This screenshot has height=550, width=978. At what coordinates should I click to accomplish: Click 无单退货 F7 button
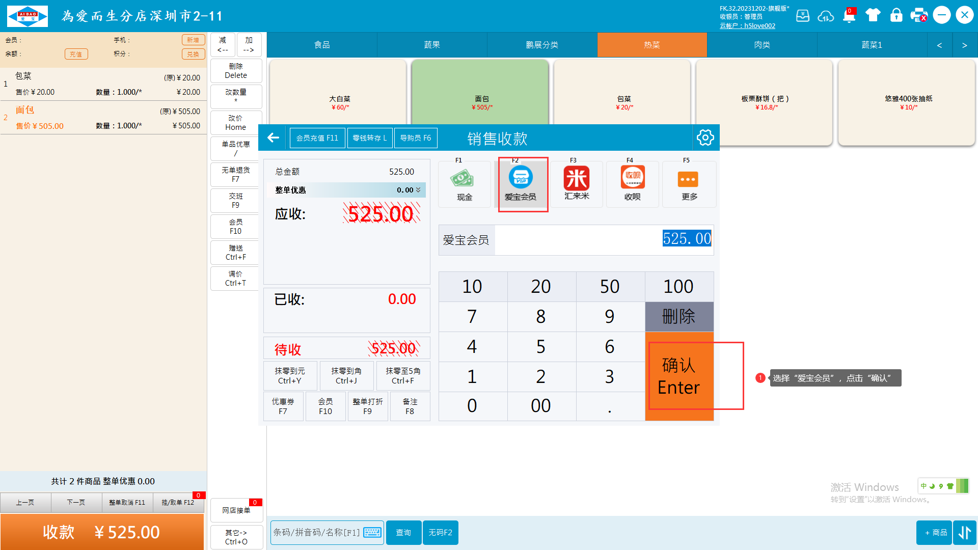pyautogui.click(x=236, y=175)
